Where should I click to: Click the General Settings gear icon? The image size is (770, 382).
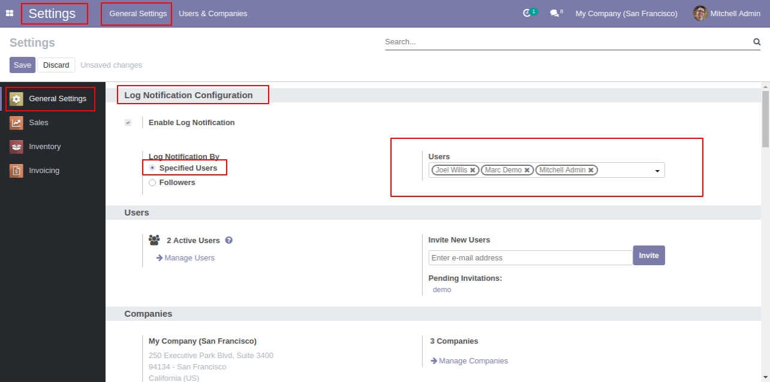tap(17, 99)
